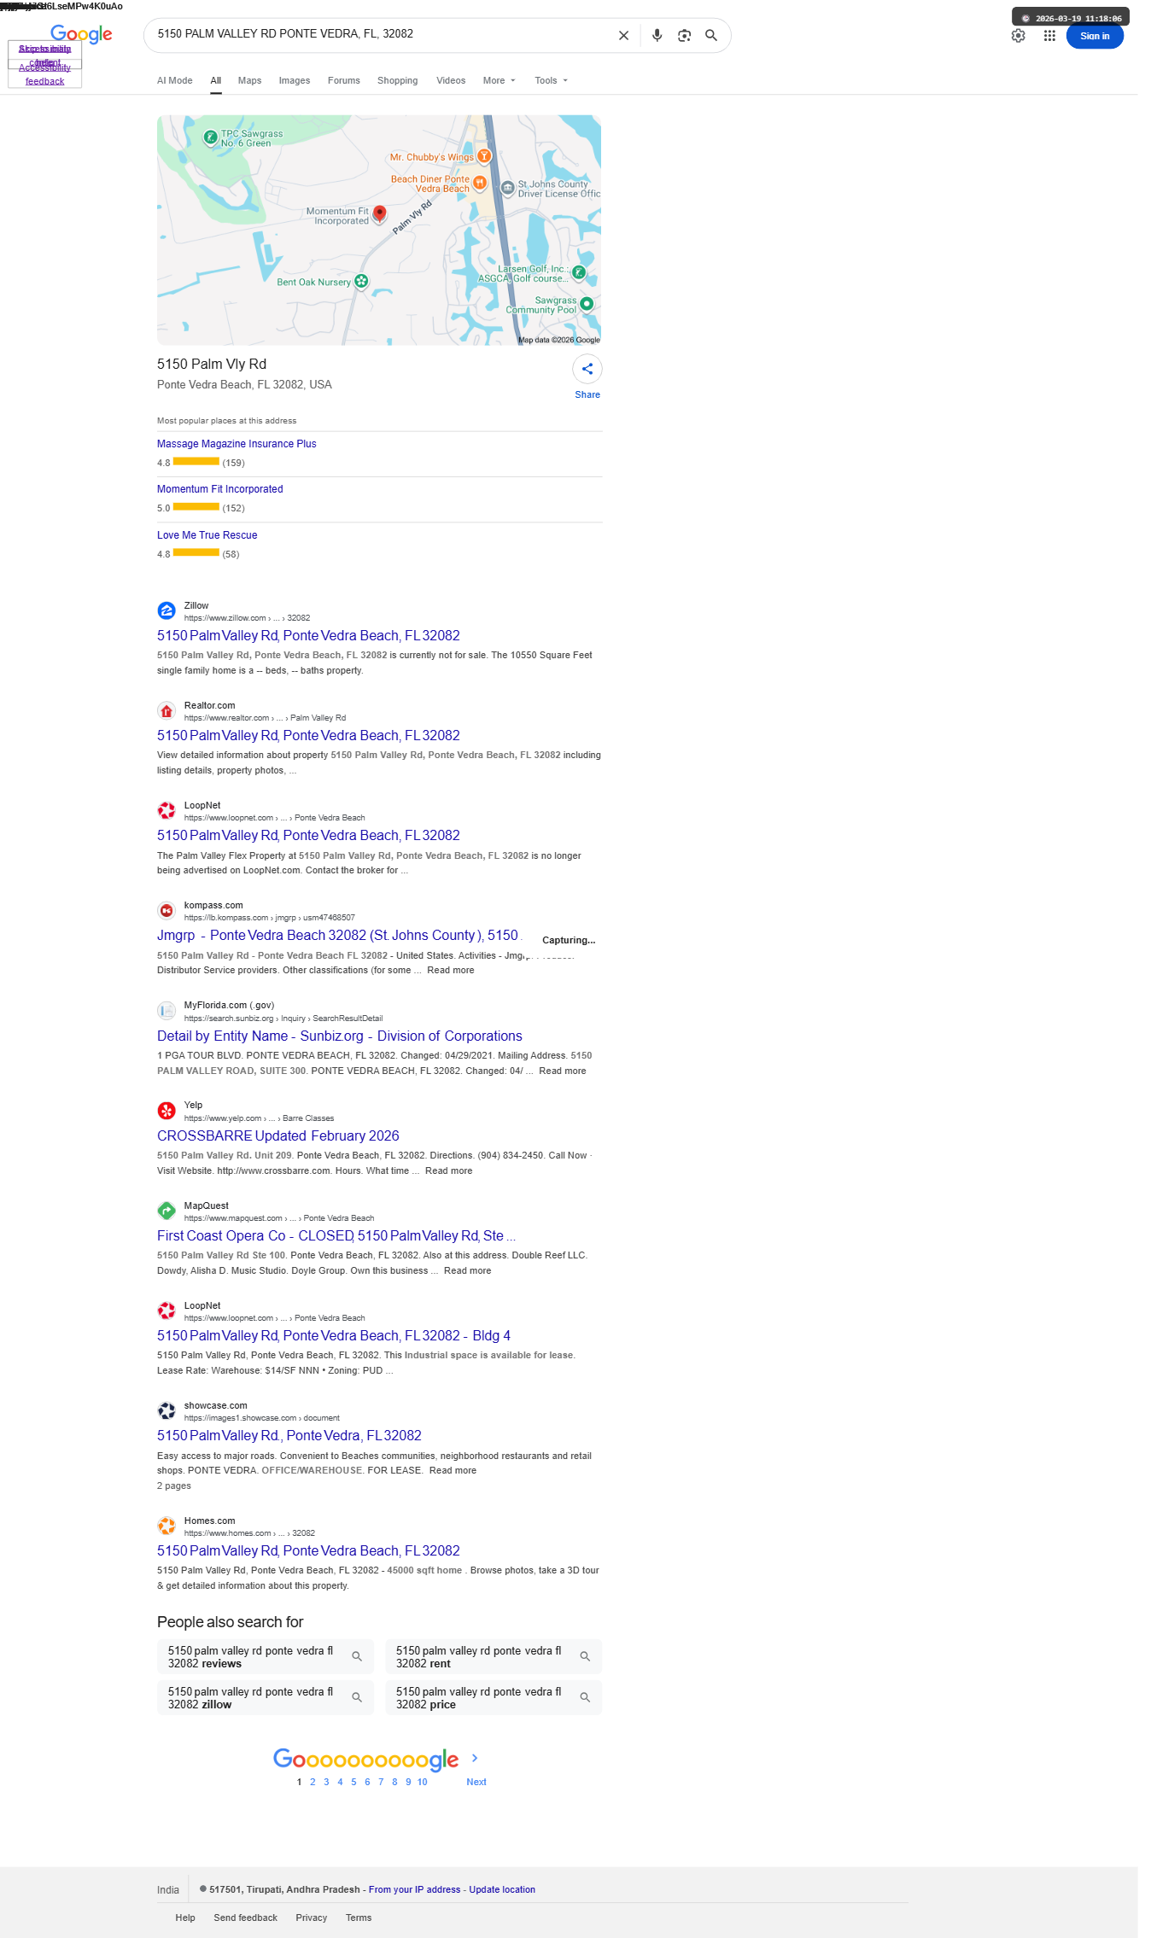Open Momentum Fit Incorporated place link
Image resolution: width=1151 pixels, height=1938 pixels.
(220, 489)
